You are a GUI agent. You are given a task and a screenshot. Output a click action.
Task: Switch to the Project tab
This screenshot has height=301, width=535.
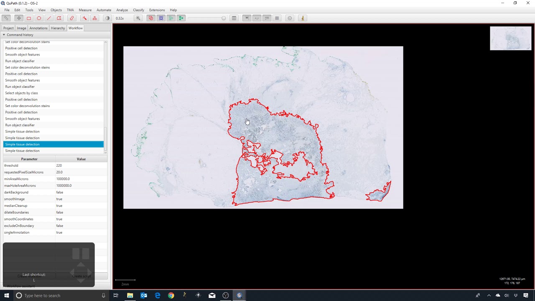tap(8, 28)
